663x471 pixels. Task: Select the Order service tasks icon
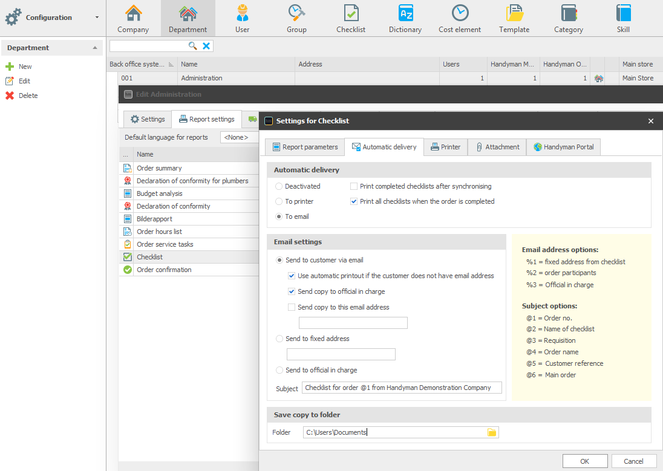(127, 244)
